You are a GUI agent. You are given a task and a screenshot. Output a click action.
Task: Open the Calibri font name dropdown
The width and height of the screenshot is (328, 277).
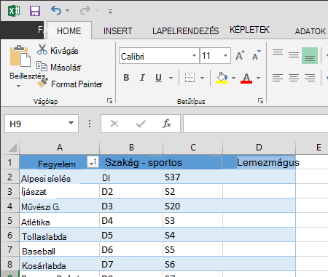[x=194, y=56]
